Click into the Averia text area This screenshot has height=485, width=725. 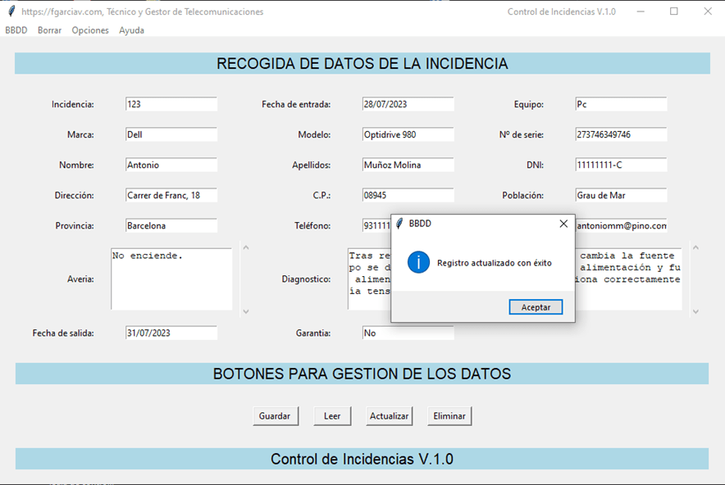click(x=171, y=279)
